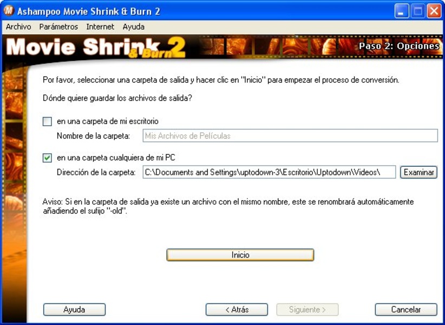Minimize the Ashampoo Movie Shrink window
Screen dimensions: 445x325
(x=402, y=11)
